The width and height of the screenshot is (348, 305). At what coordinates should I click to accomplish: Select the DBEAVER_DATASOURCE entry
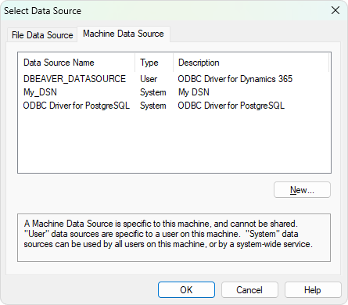pyautogui.click(x=74, y=79)
